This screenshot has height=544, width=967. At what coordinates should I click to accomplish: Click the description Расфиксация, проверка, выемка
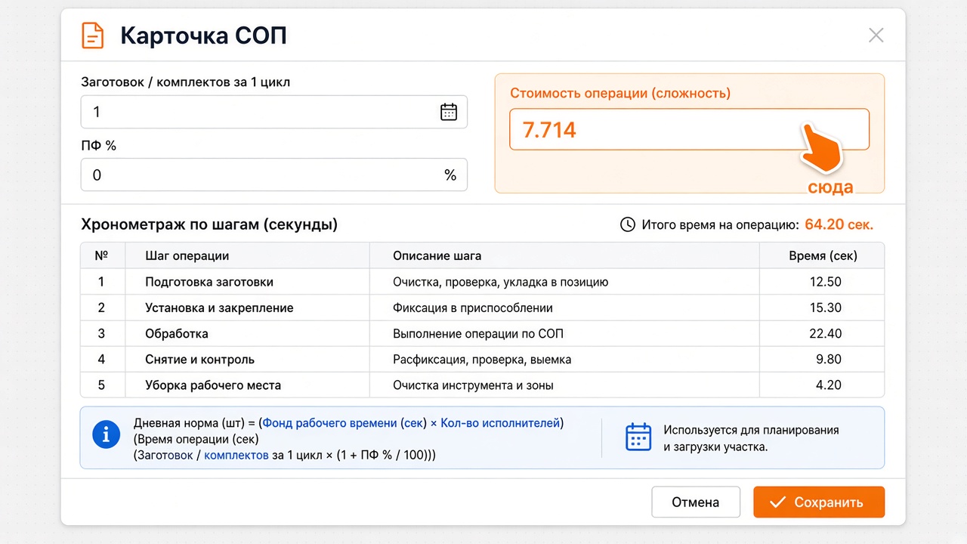pyautogui.click(x=482, y=360)
